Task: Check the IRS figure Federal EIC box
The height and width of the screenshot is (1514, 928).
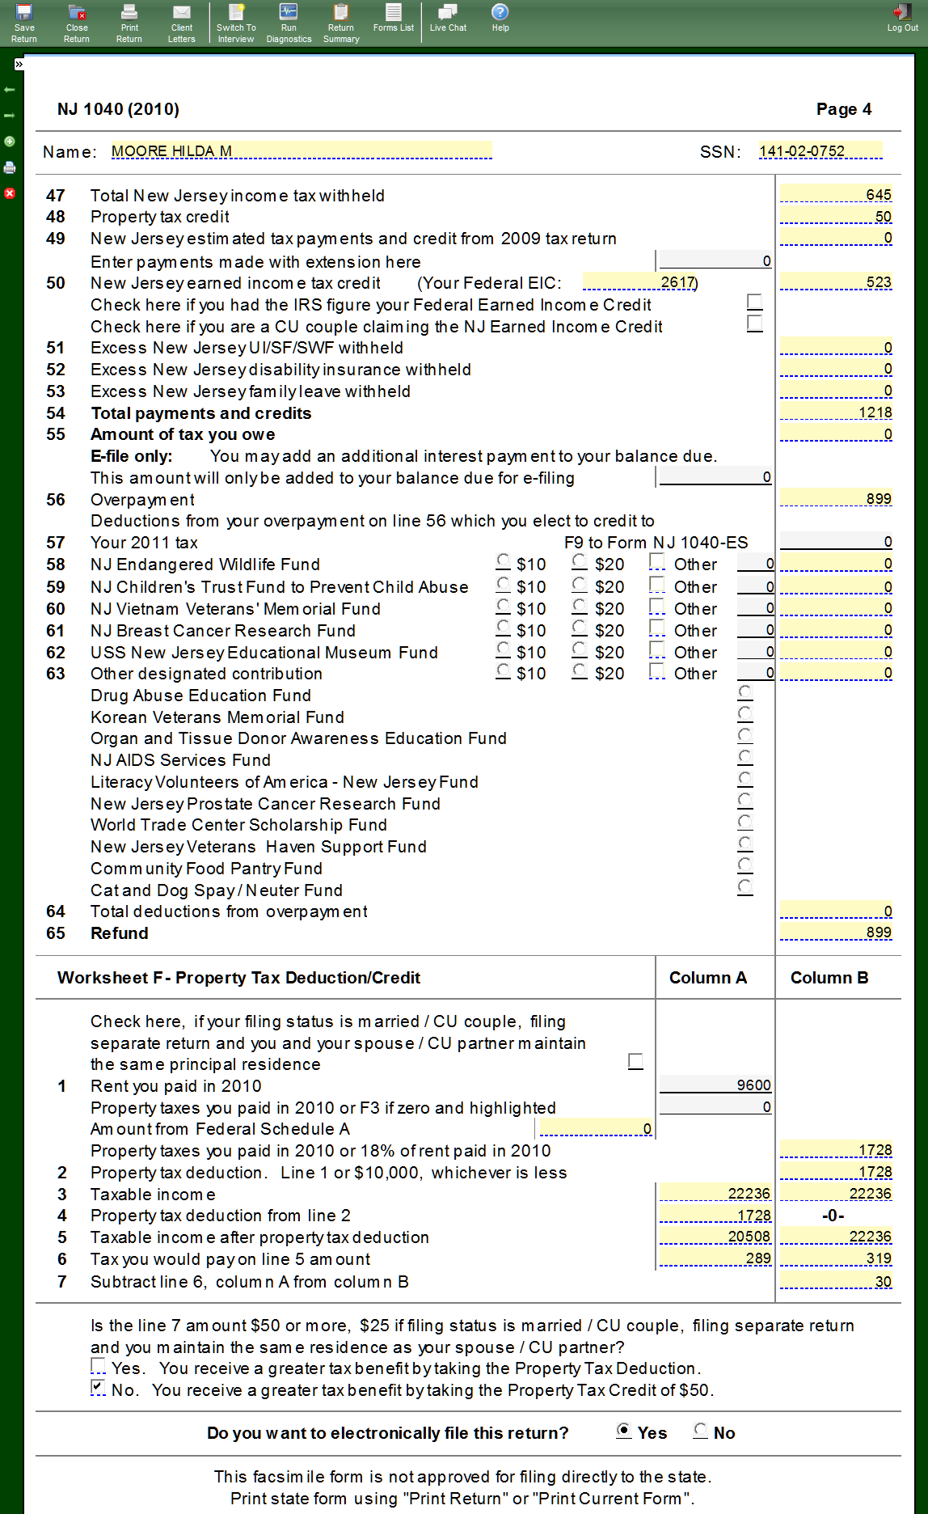Action: tap(754, 302)
